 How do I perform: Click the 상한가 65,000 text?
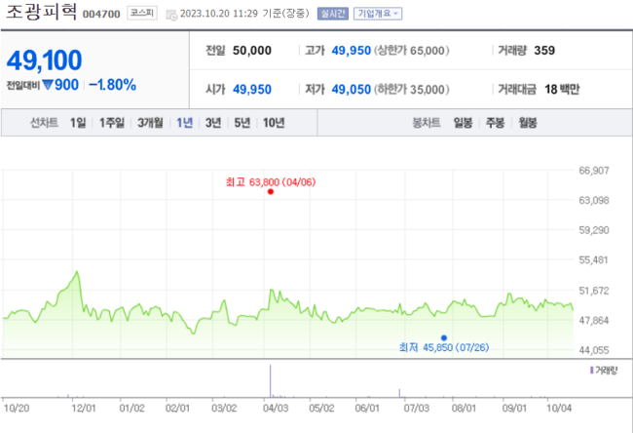pos(411,51)
